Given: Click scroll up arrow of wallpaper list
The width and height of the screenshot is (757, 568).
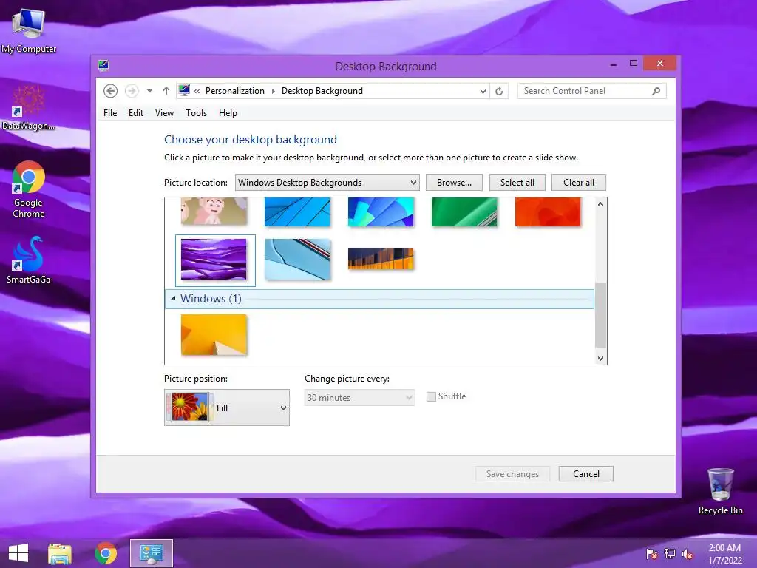Looking at the screenshot, I should coord(600,204).
